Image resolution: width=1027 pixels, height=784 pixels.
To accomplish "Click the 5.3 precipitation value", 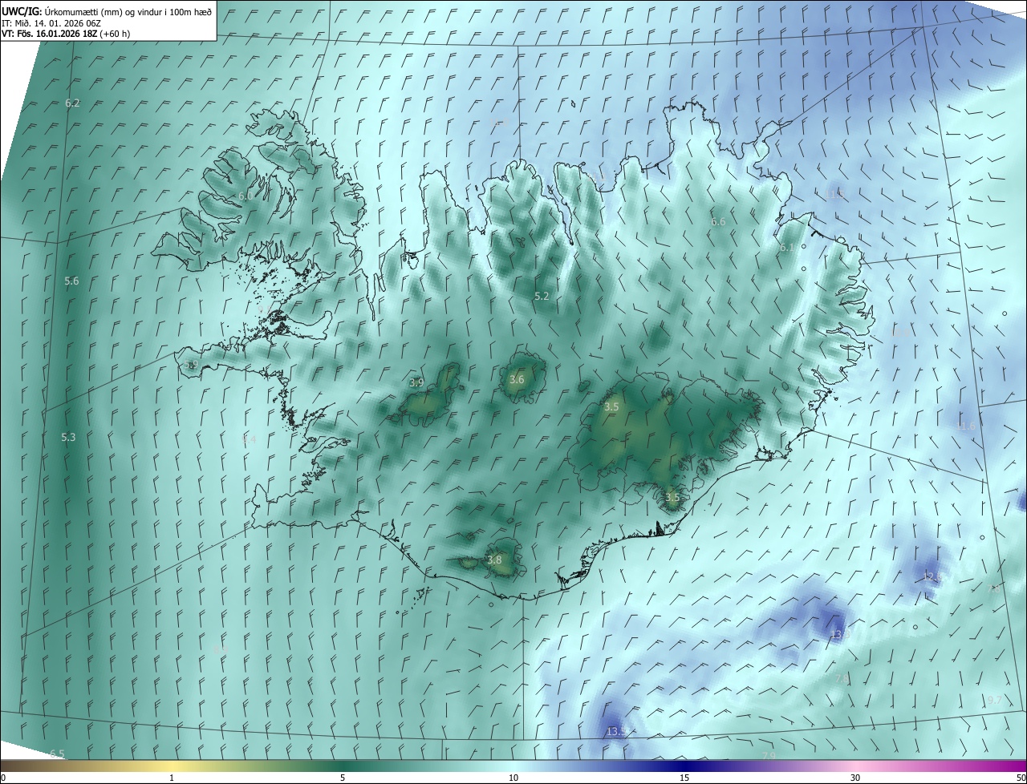I will point(68,437).
